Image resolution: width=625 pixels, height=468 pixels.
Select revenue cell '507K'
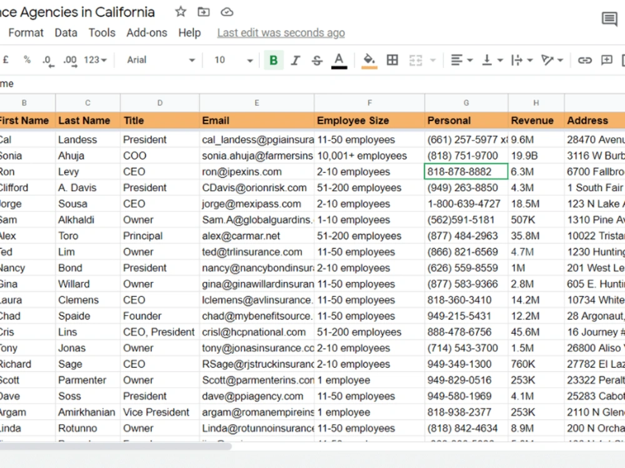536,220
